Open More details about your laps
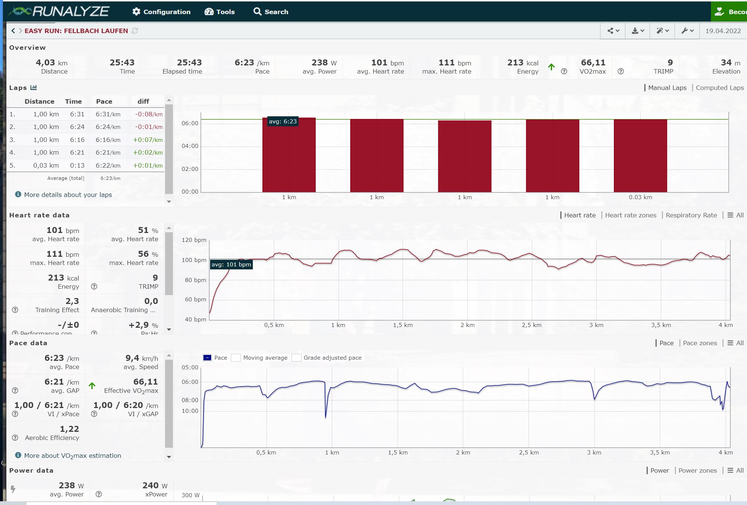 click(x=68, y=195)
